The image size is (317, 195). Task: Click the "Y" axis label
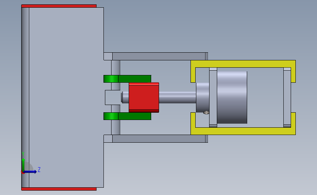(23, 154)
